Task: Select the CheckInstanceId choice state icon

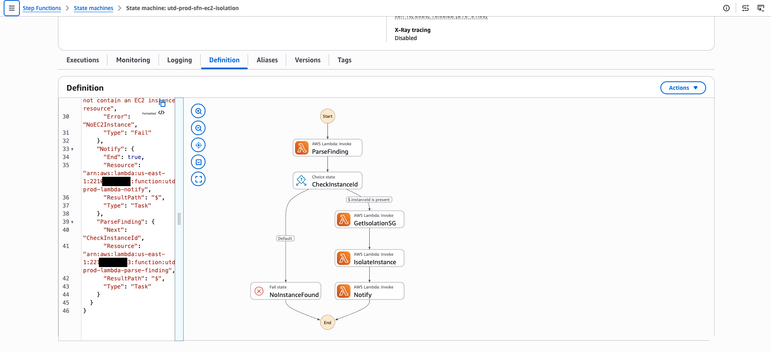Action: point(302,180)
